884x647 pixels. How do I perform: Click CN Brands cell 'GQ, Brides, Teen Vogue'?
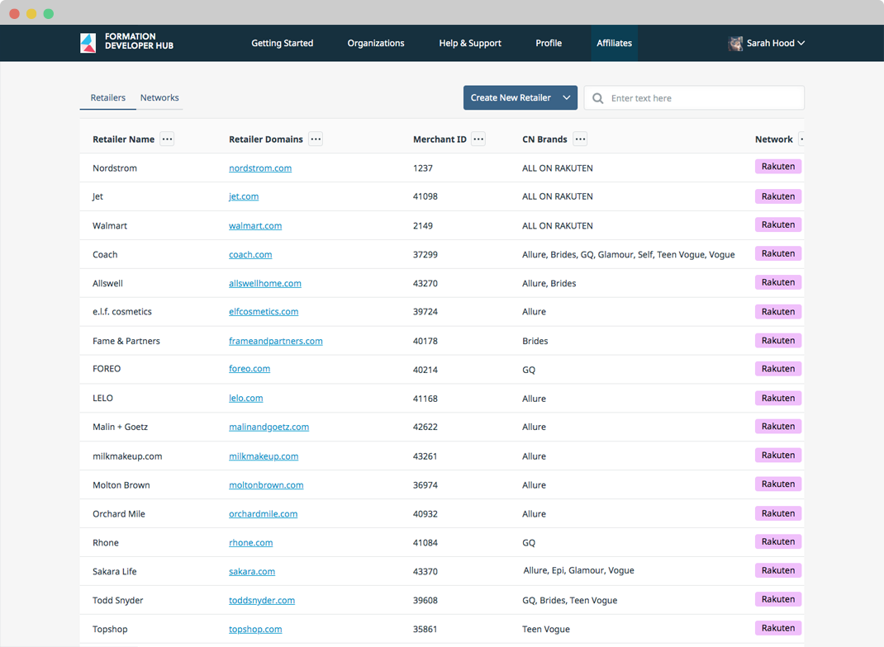coord(569,600)
